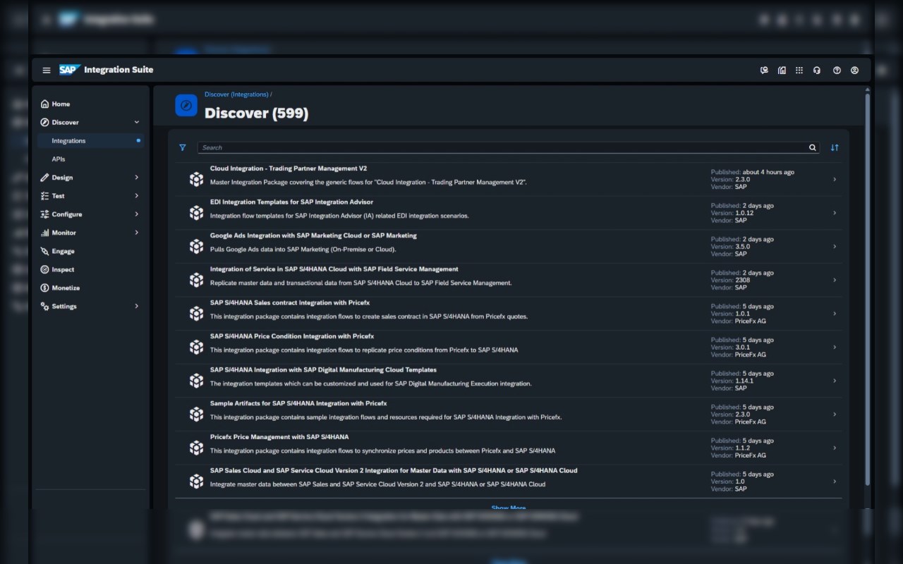Open Pricefx Price Management row chevron
The width and height of the screenshot is (903, 564).
(835, 448)
